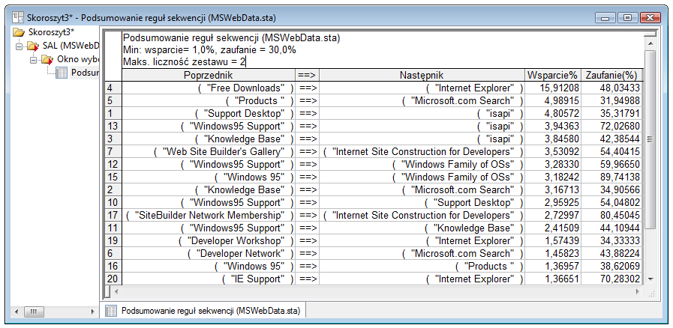Click the table's vertical scrollbar thumb

point(650,139)
